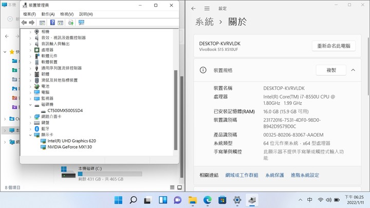
Task: Open Wi-Fi network tray icon
Action: (320, 200)
